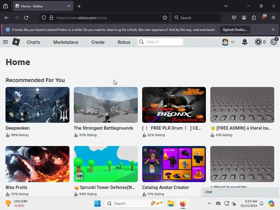Open Catalog Avatar Creator title link

pos(165,187)
